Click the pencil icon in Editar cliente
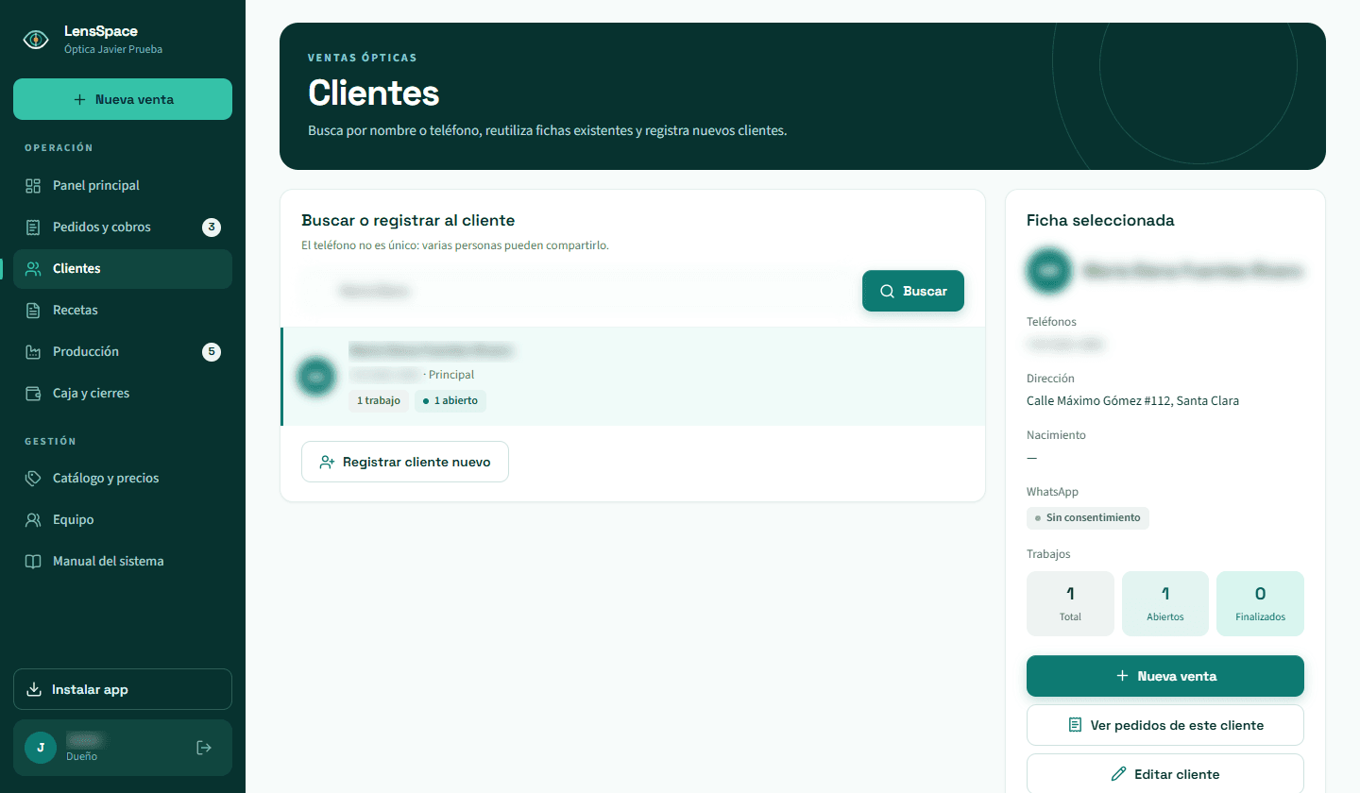 coord(1119,774)
